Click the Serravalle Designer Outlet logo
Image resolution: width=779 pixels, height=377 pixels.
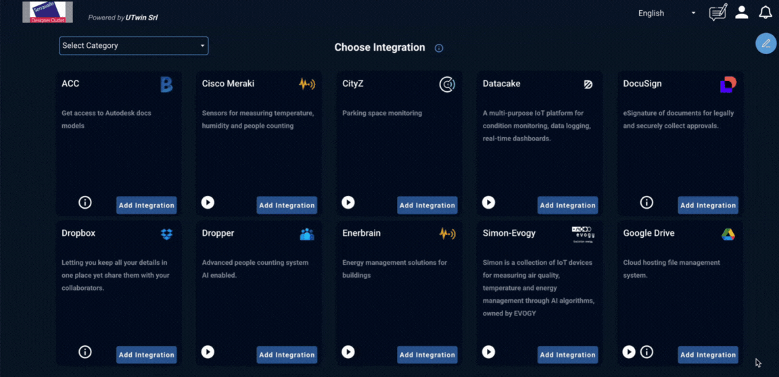pyautogui.click(x=47, y=12)
